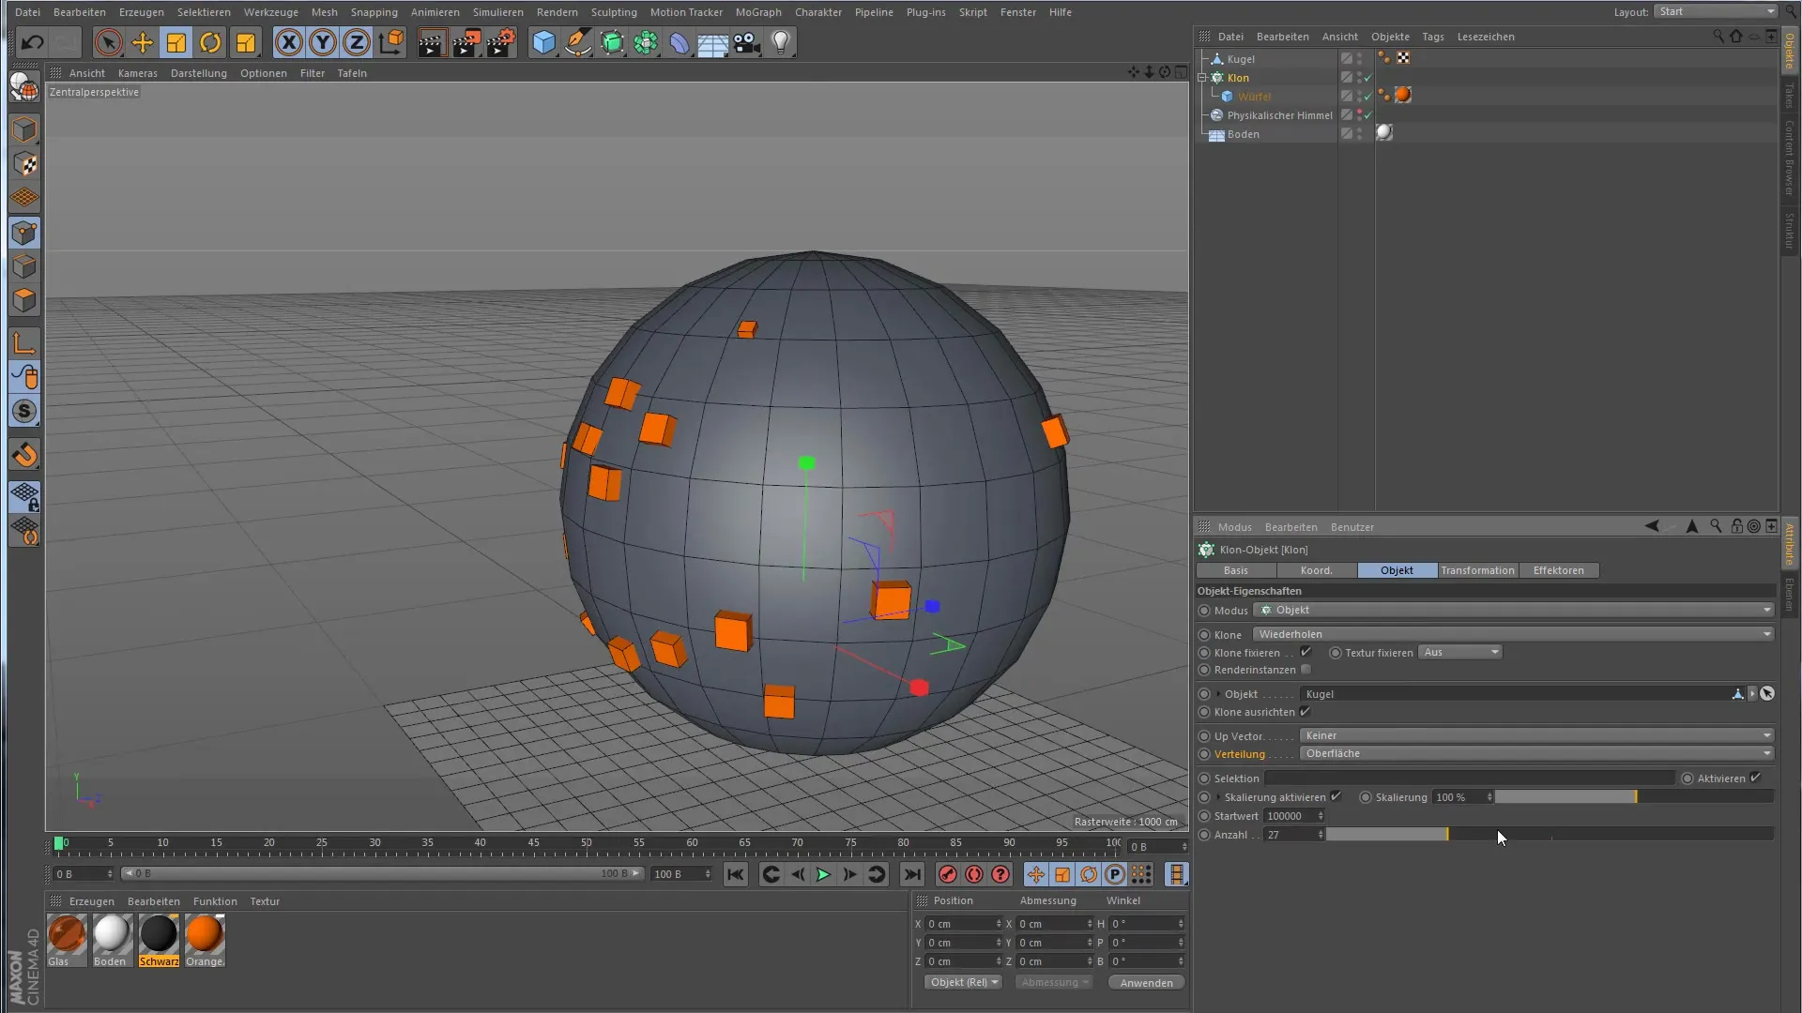The width and height of the screenshot is (1802, 1013).
Task: Open the cube primitive objects icon
Action: (543, 42)
